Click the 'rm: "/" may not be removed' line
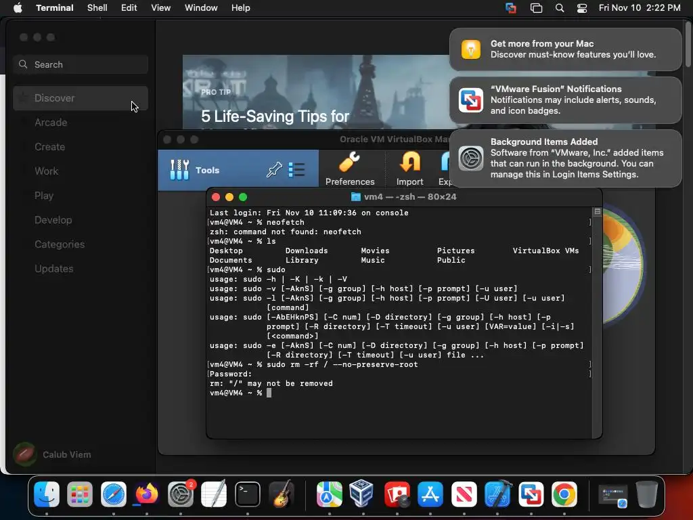Viewport: 693px width, 520px height. 271,383
